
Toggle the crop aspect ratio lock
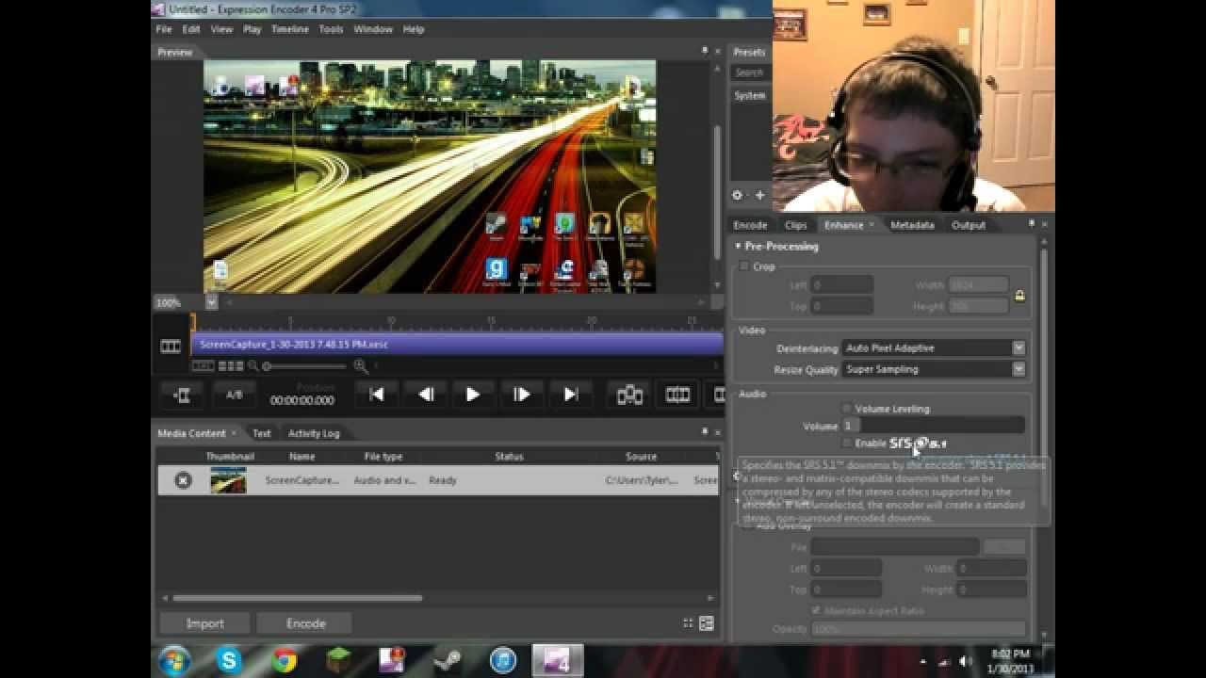coord(1019,296)
